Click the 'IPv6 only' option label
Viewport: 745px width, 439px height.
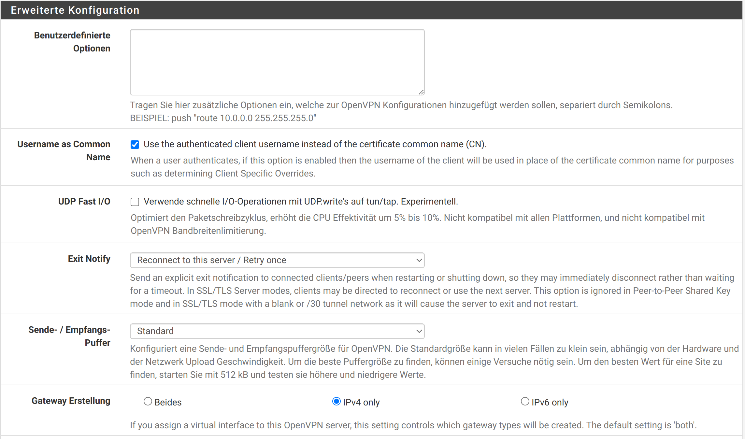550,403
